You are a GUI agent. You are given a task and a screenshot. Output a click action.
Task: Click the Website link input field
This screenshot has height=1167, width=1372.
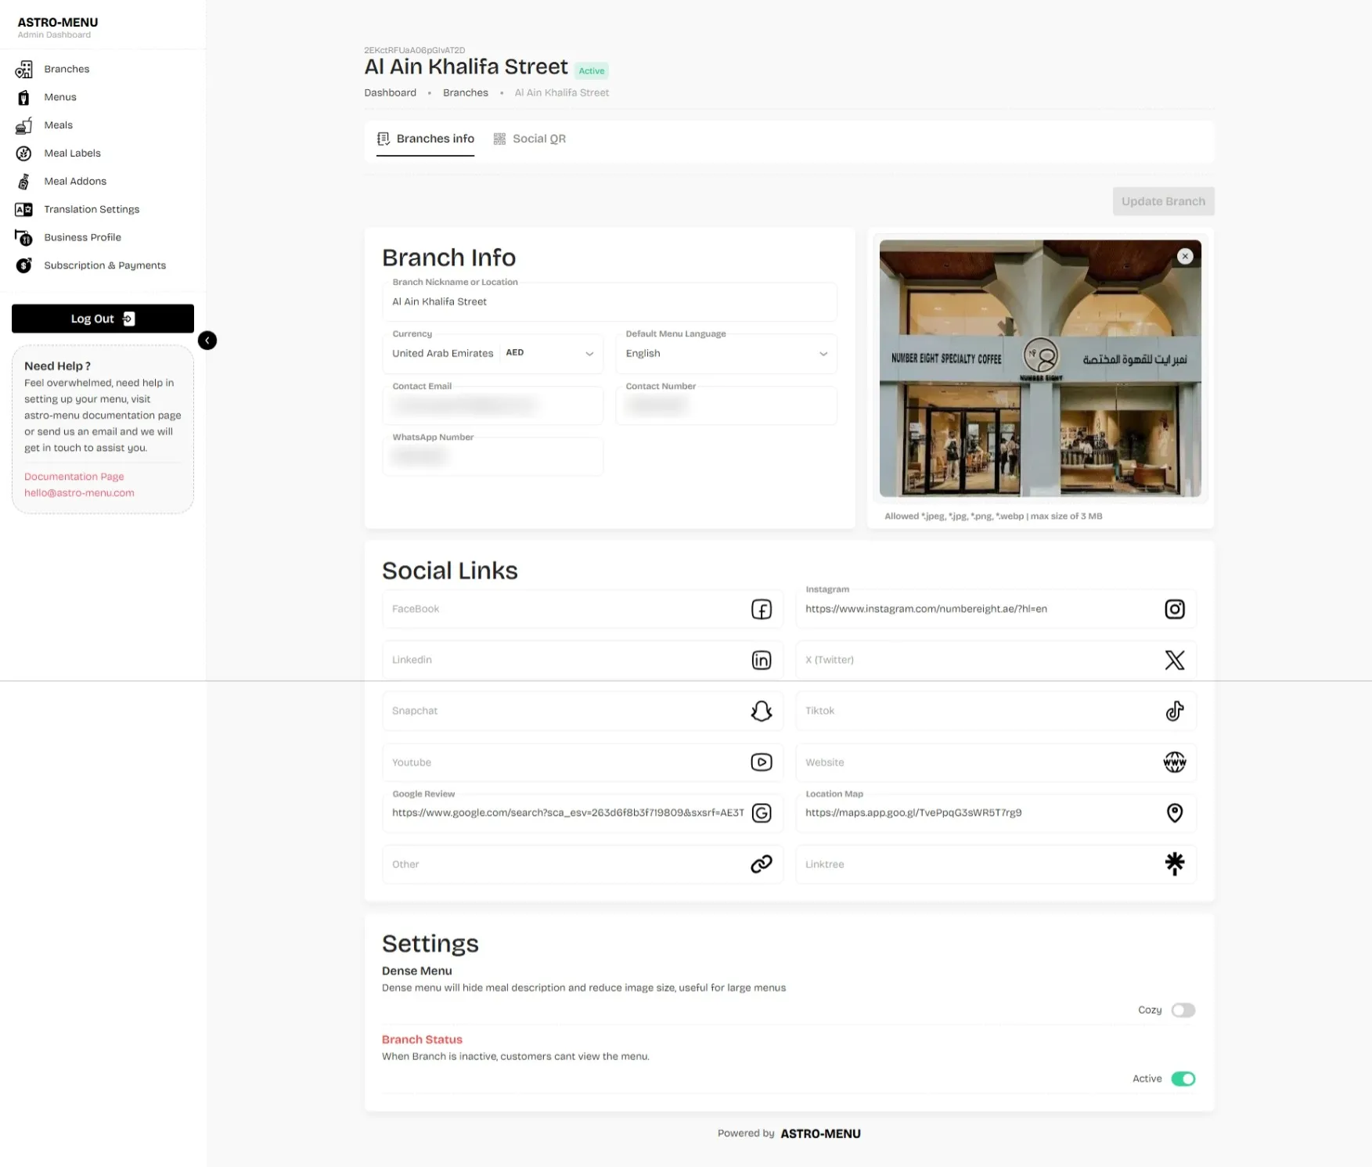(x=996, y=762)
